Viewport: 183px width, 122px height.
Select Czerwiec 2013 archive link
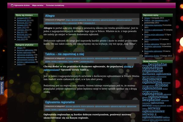coord(23,30)
